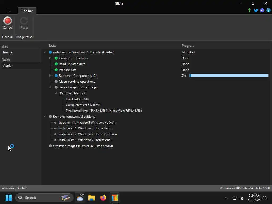Click the muted volume tray icon
Screen dimensions: 272x204
click(241, 198)
